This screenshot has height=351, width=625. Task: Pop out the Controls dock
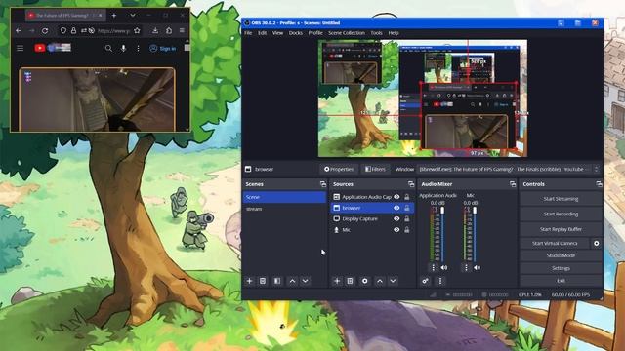(599, 184)
